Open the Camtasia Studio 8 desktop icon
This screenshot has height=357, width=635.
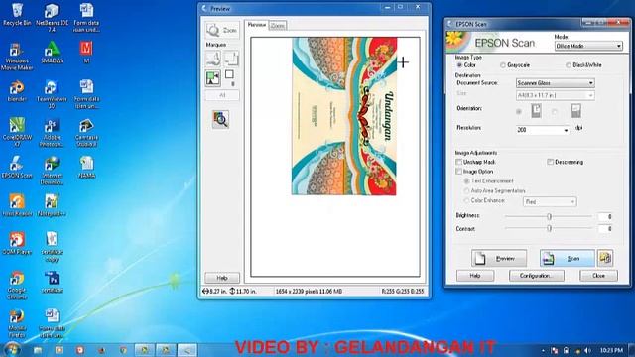86,132
